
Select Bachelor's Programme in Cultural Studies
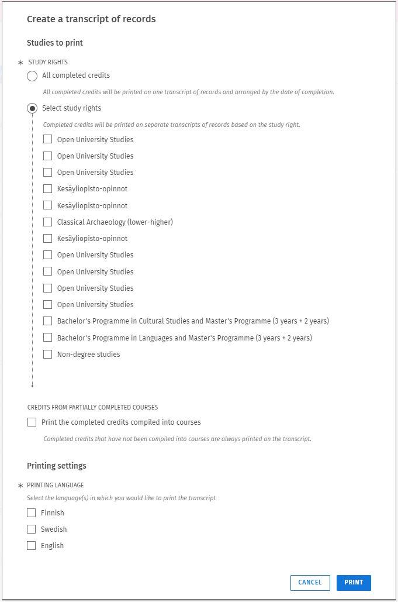48,321
